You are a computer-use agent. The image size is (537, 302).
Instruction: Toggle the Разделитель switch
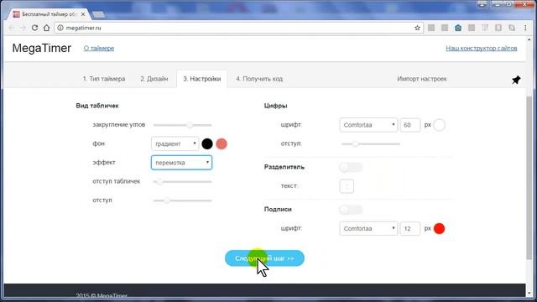351,168
